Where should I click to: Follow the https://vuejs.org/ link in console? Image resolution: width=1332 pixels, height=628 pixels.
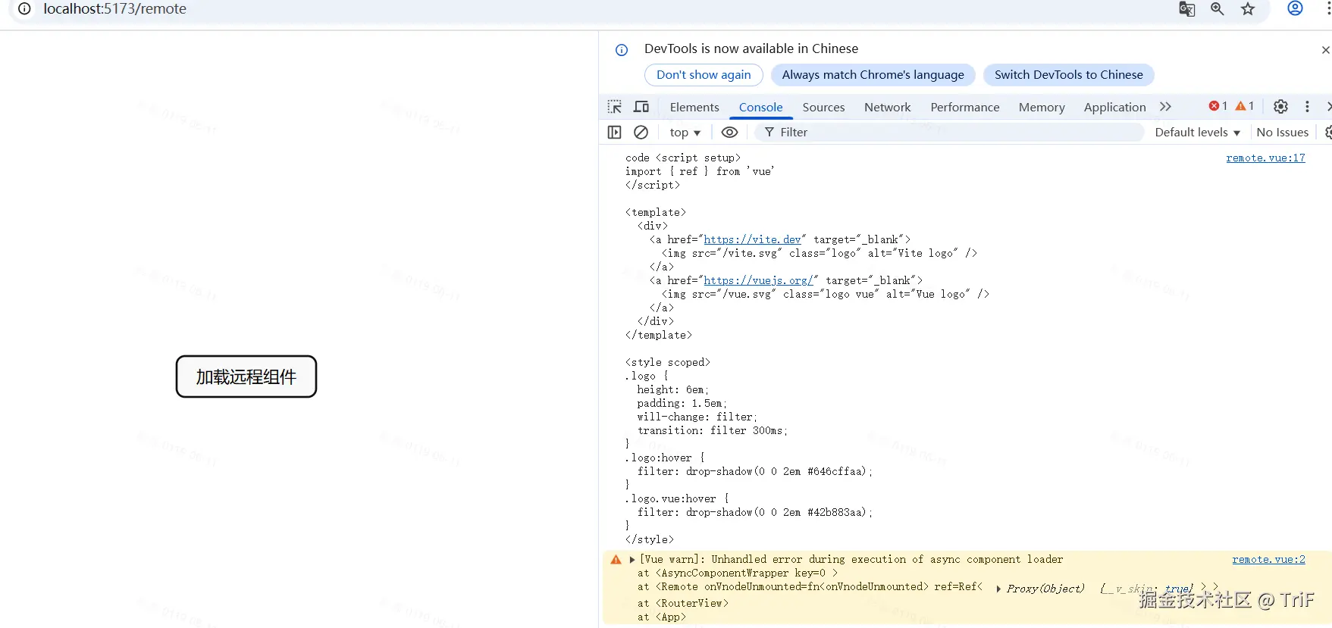[x=758, y=280]
